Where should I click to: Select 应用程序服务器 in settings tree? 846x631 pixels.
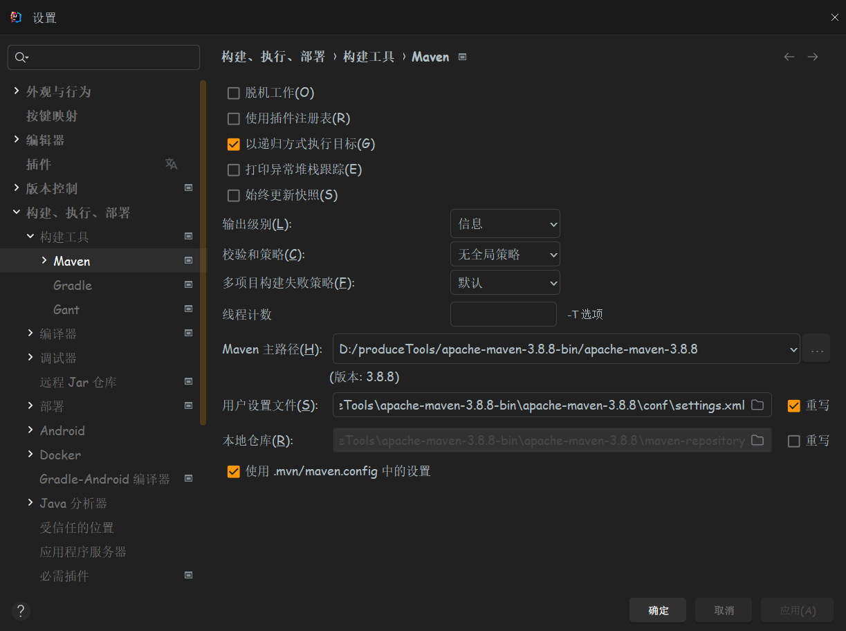point(83,551)
